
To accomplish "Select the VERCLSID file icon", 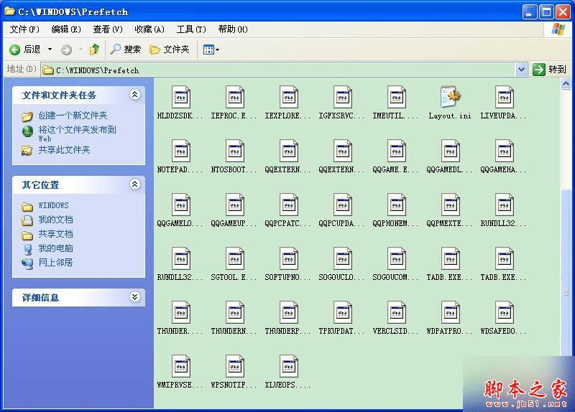I will [x=397, y=312].
